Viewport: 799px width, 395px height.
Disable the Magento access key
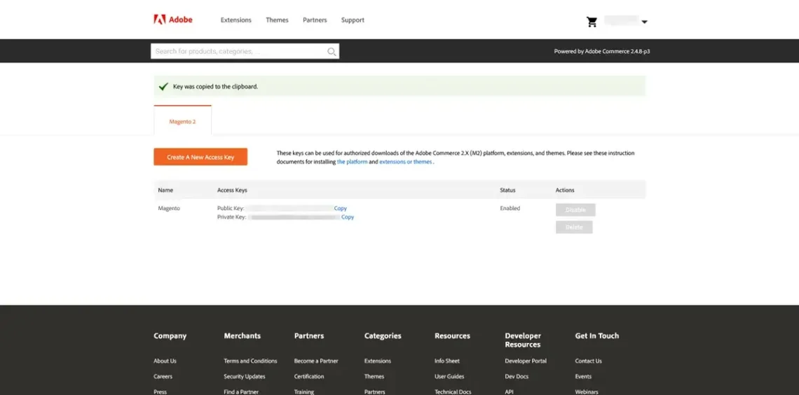[575, 209]
